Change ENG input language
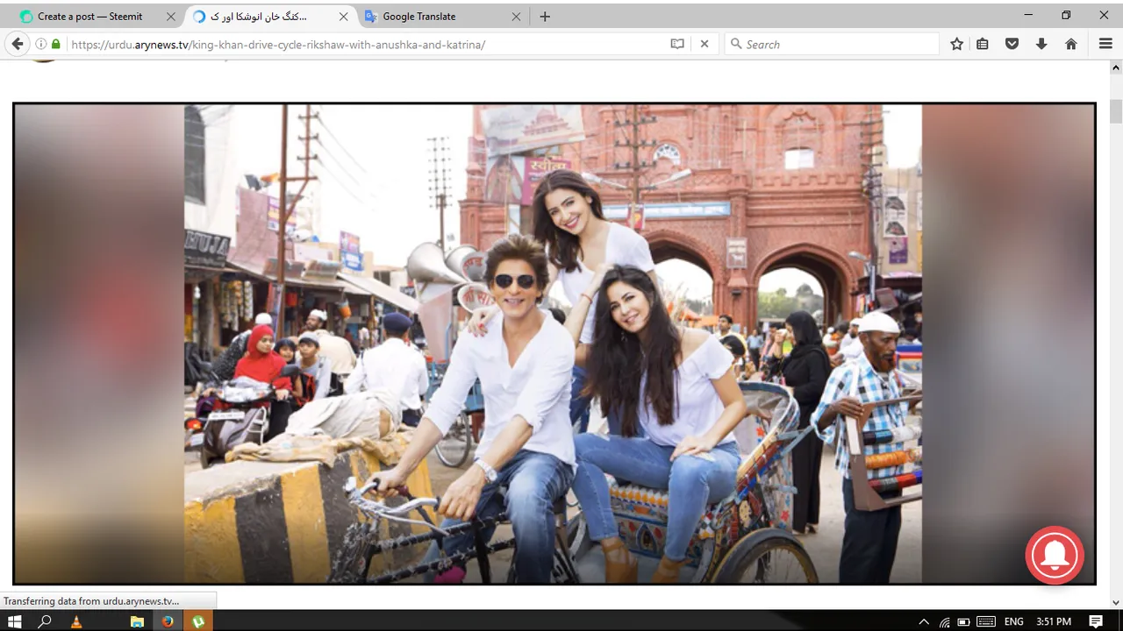 pyautogui.click(x=1014, y=621)
